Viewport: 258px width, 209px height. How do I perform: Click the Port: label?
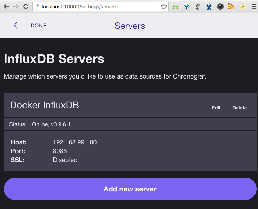pyautogui.click(x=18, y=151)
